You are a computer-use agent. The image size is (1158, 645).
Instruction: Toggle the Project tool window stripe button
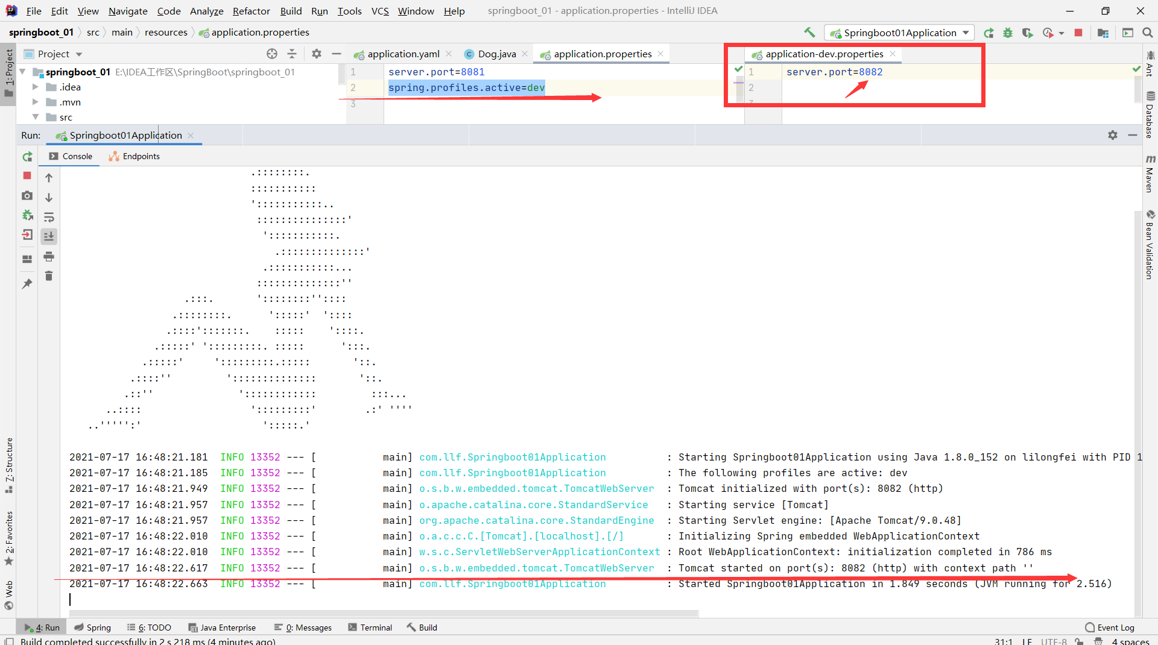[8, 74]
